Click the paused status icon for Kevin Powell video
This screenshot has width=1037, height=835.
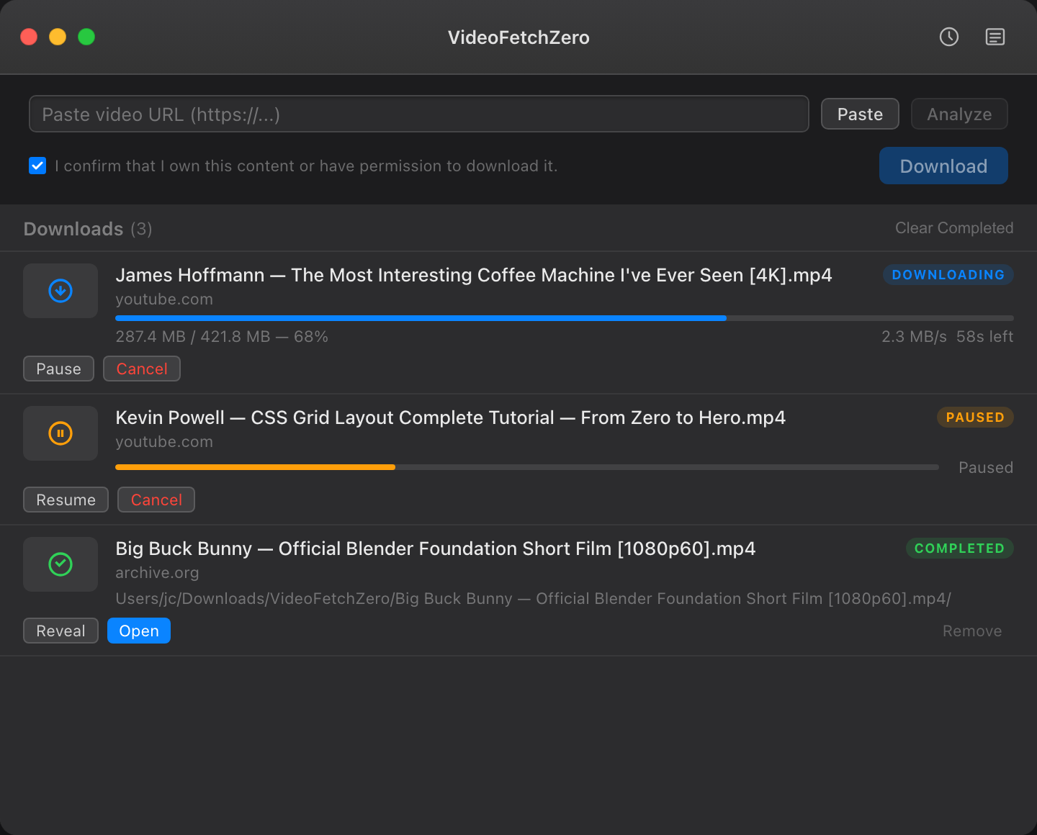coord(60,433)
